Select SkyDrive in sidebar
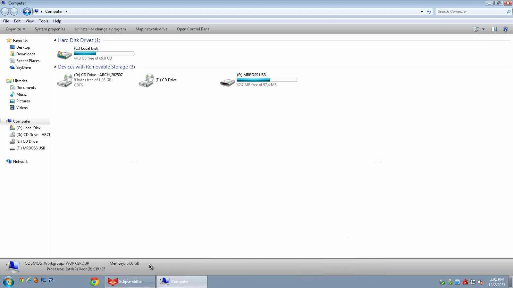The image size is (513, 288). [23, 68]
